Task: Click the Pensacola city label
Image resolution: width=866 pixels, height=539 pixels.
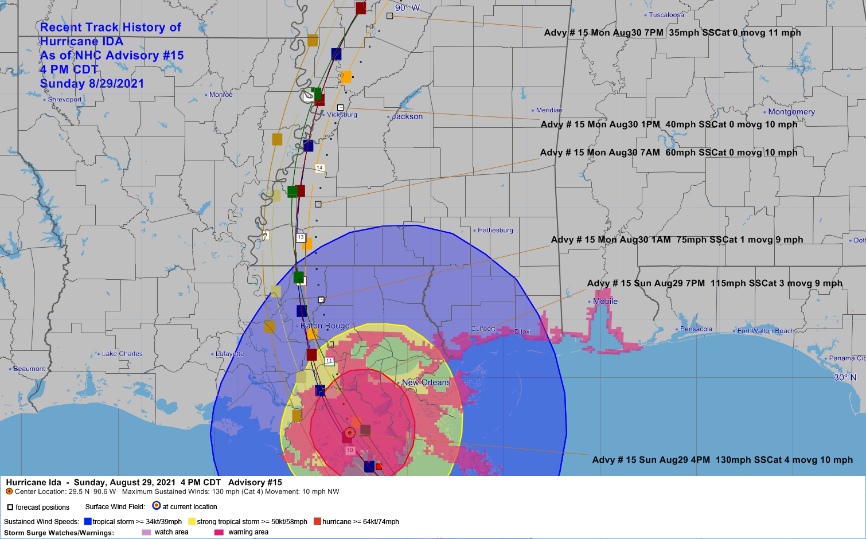Action: coord(696,329)
